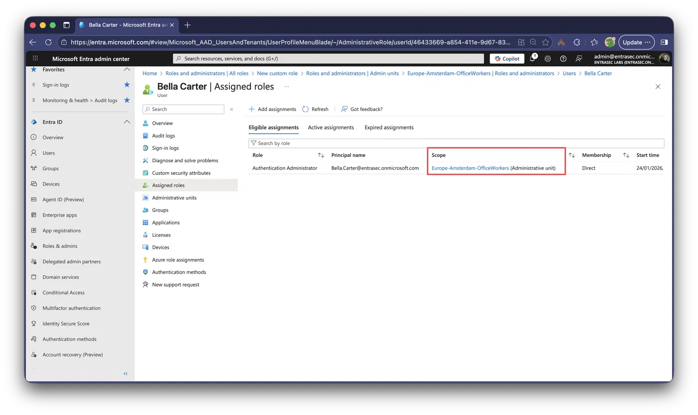Go to Home breadcrumb link
Viewport: 698px width, 415px height.
150,73
